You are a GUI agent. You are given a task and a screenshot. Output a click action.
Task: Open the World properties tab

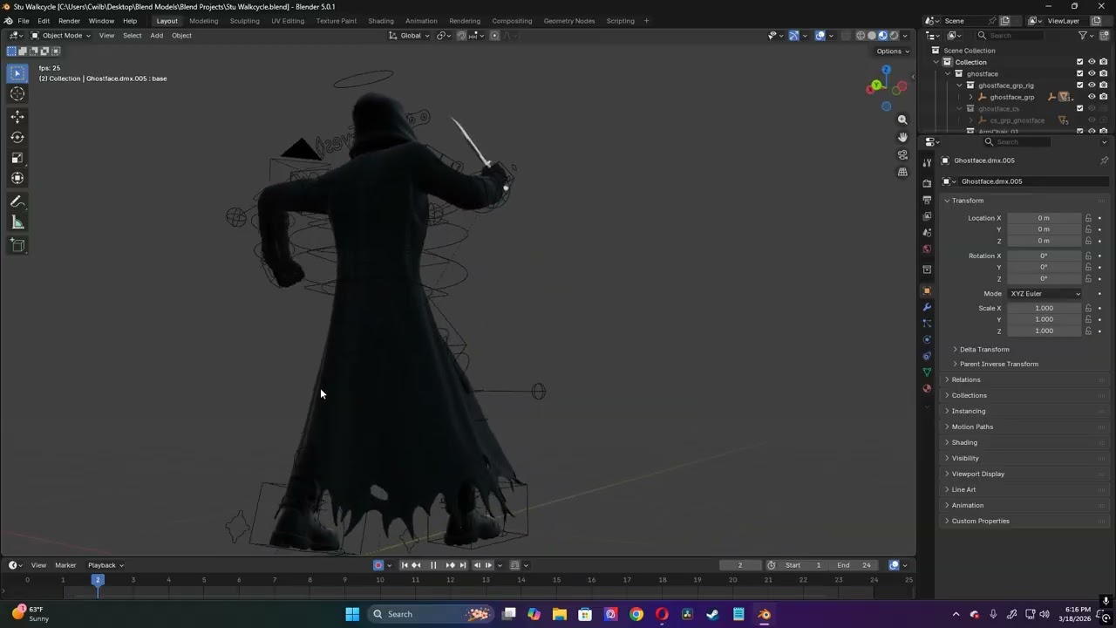click(x=927, y=249)
